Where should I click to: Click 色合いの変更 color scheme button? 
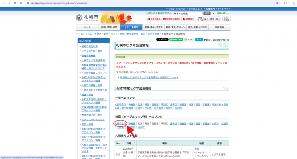click(226, 19)
